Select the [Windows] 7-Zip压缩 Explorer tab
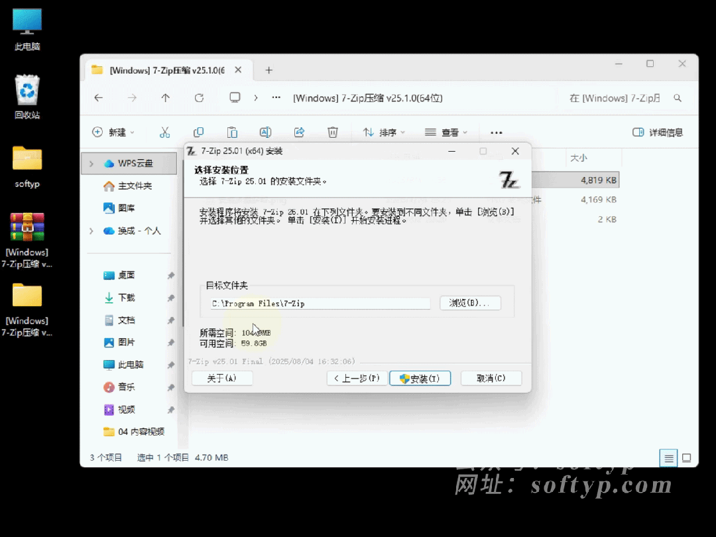 pos(169,70)
